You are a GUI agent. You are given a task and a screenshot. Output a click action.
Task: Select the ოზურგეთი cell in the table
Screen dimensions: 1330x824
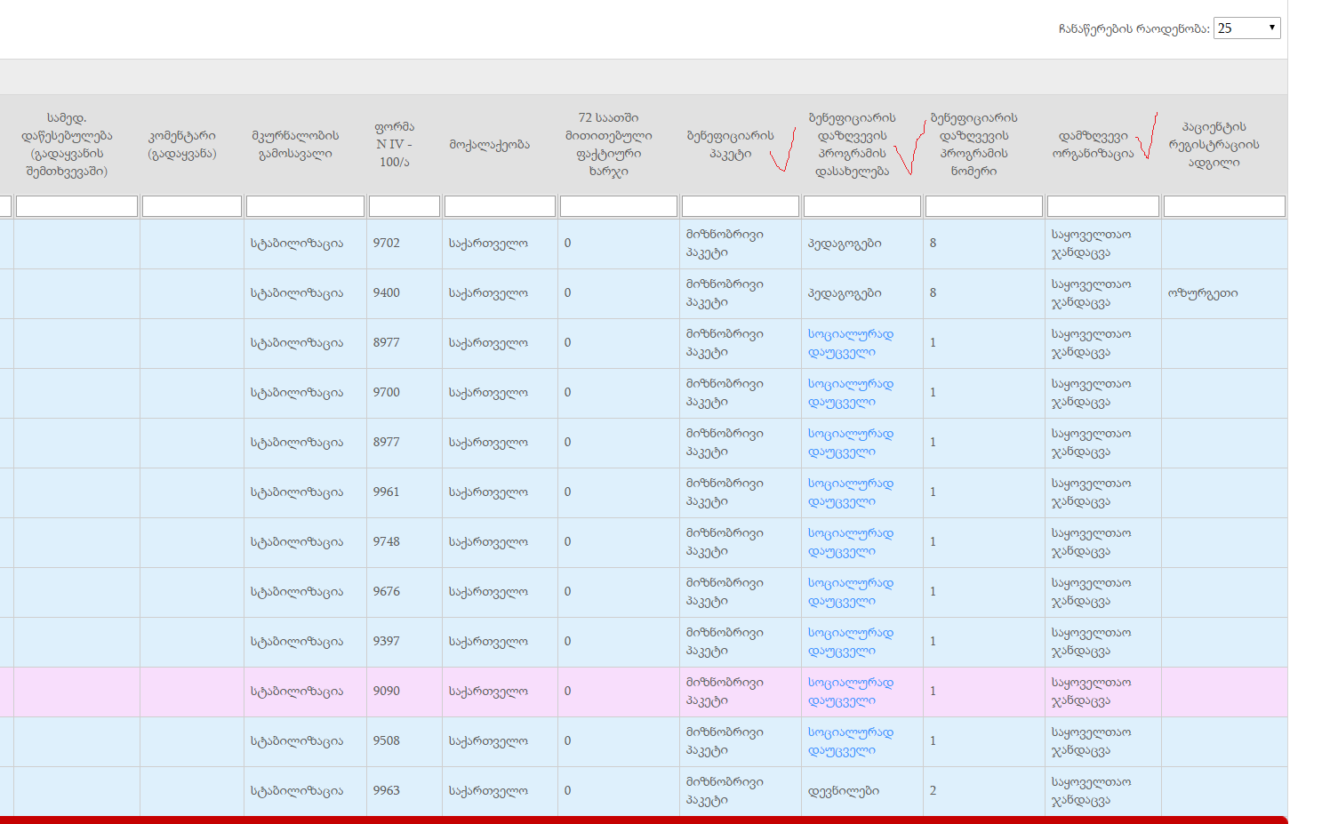pos(1202,293)
